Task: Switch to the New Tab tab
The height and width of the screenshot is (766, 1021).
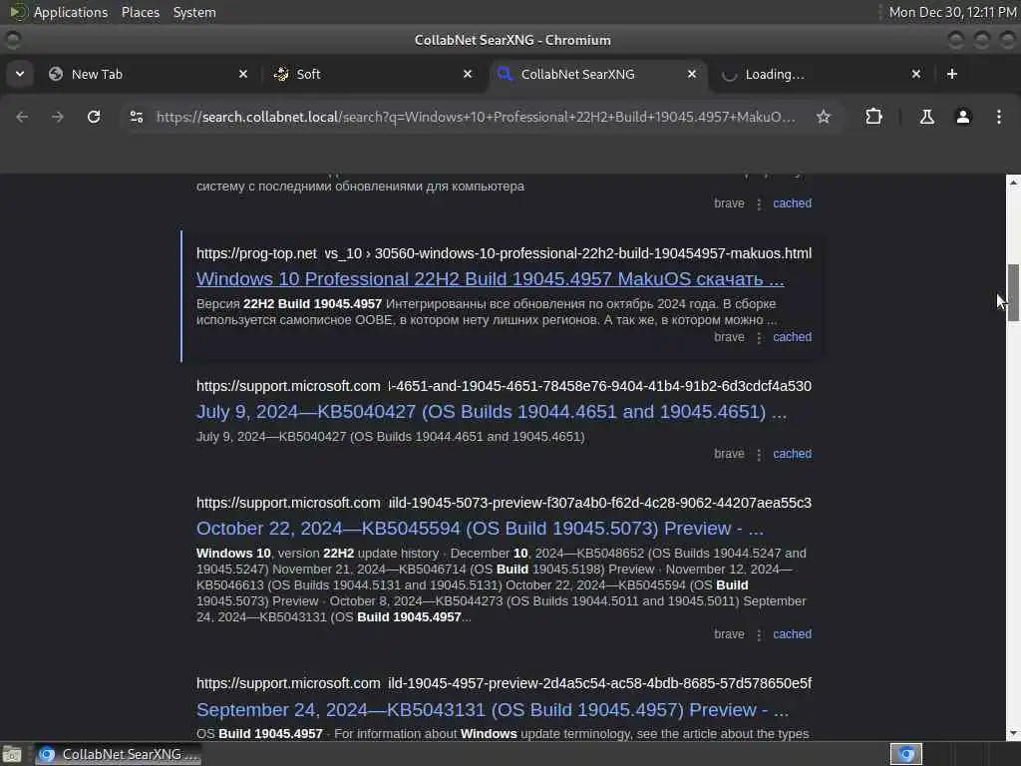Action: pyautogui.click(x=149, y=74)
